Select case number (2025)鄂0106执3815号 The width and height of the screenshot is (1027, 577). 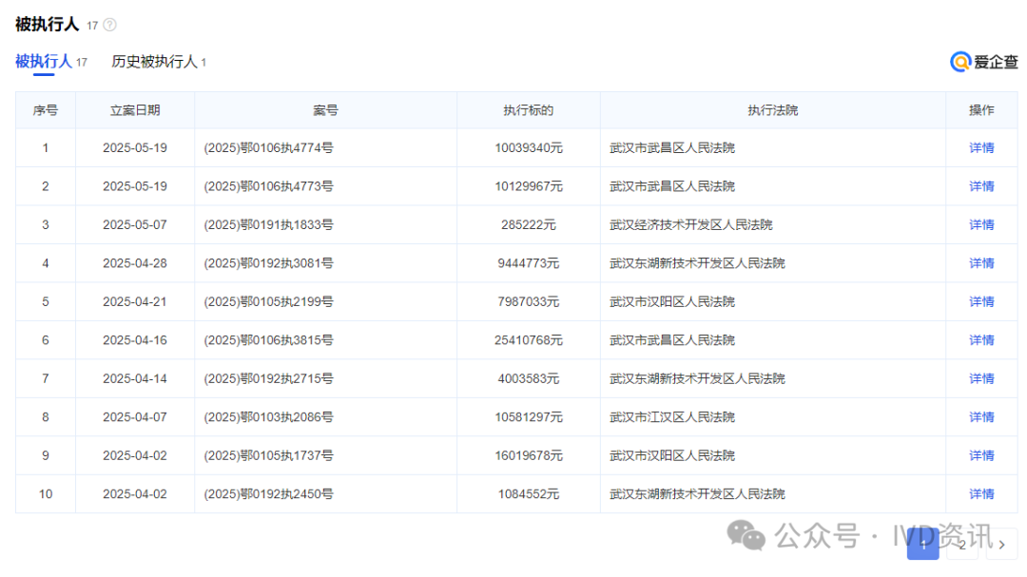pyautogui.click(x=268, y=340)
